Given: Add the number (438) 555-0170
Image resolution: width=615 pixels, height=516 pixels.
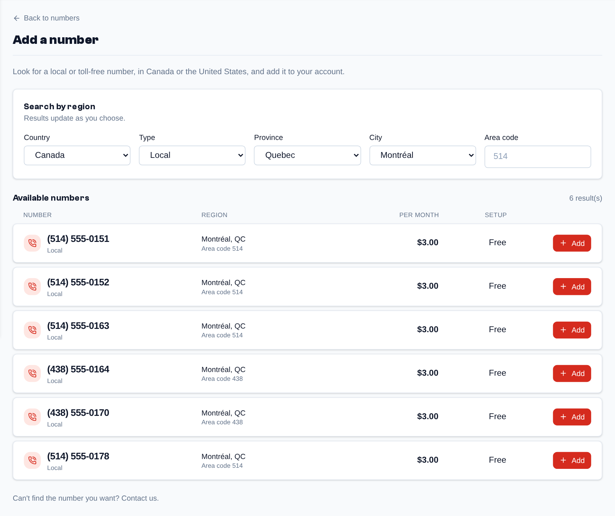Looking at the screenshot, I should click(x=572, y=417).
